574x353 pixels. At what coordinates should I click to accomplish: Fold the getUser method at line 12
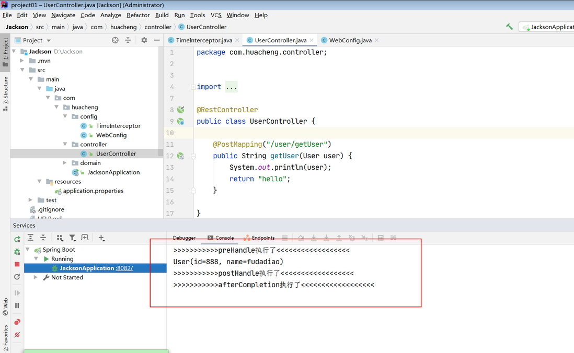[x=193, y=156]
